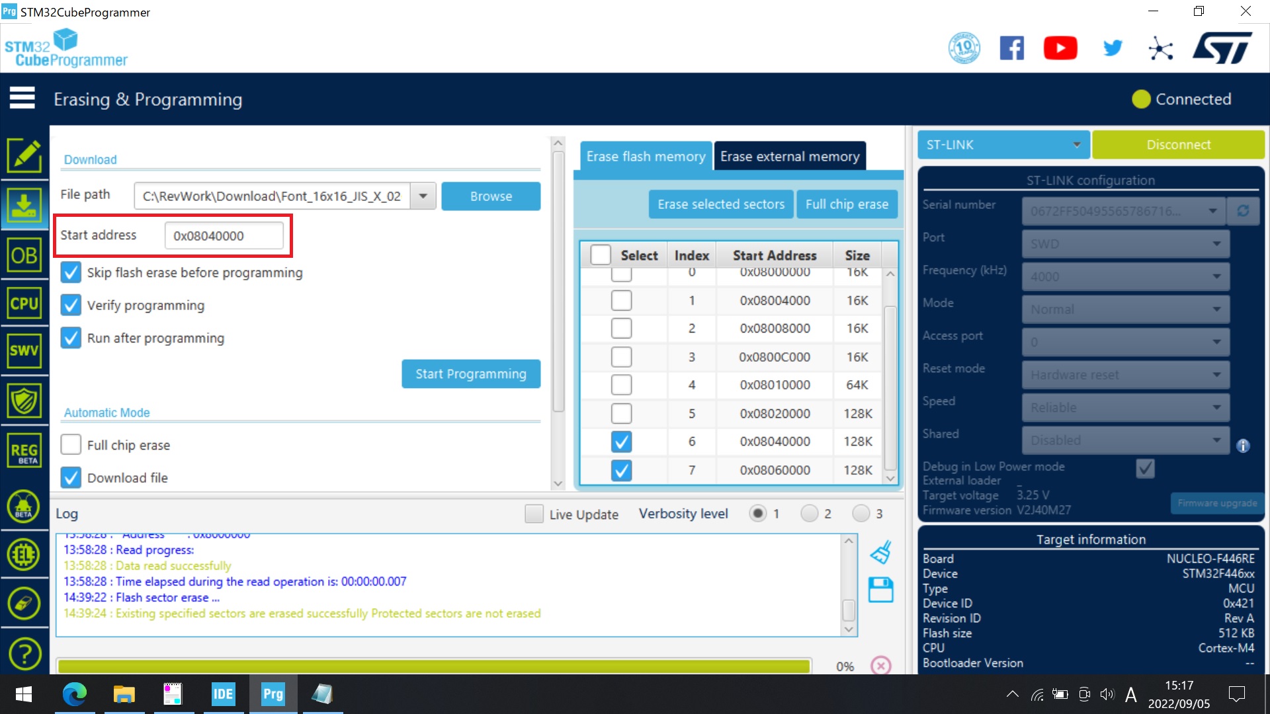
Task: Open Windows Start menu
Action: (x=24, y=694)
